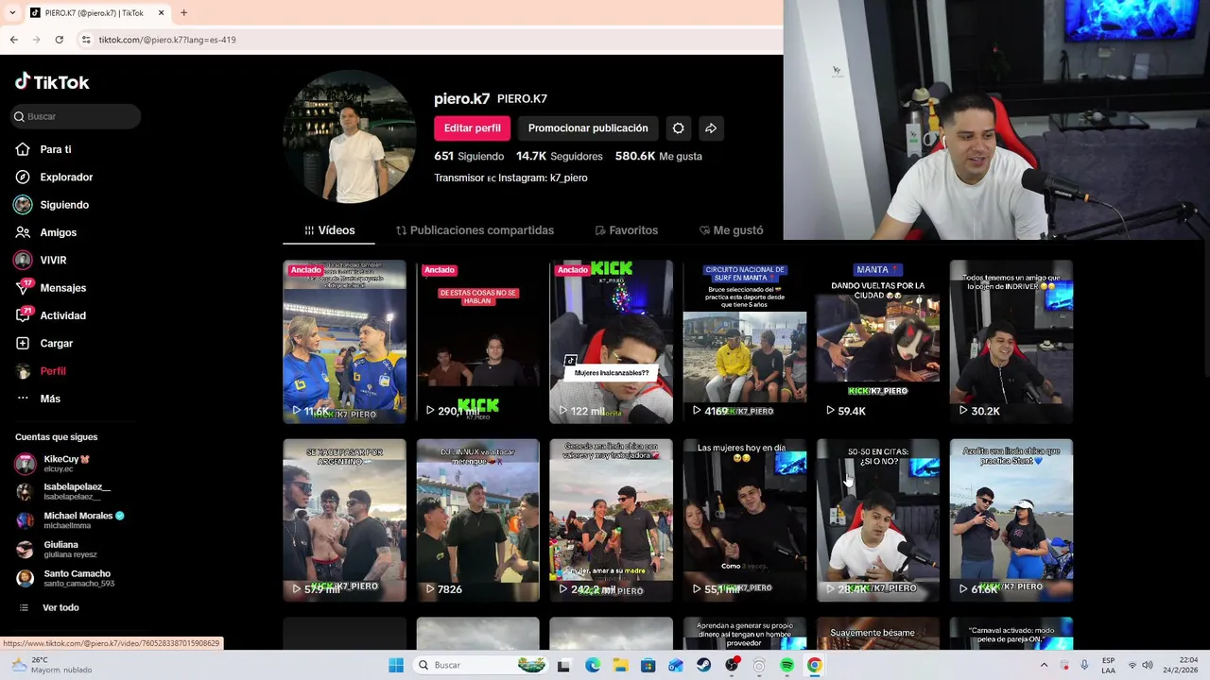Click the share profile arrow icon
Image resolution: width=1210 pixels, height=680 pixels.
point(711,128)
